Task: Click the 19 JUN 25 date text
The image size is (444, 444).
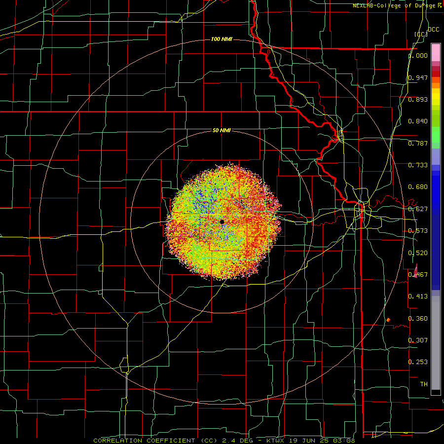Action: (x=308, y=441)
